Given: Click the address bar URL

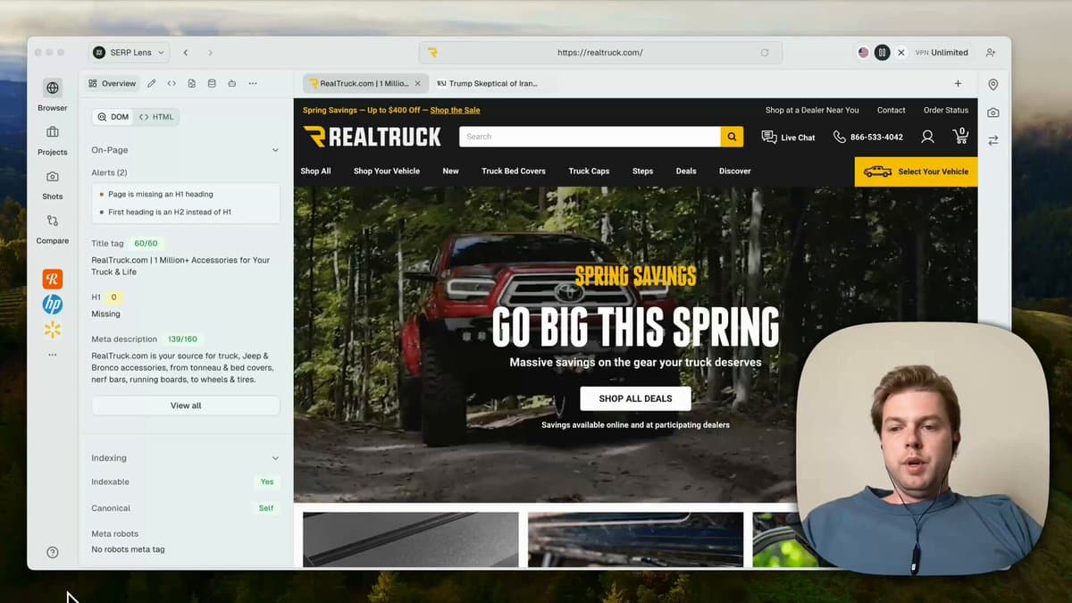Looking at the screenshot, I should tap(599, 53).
